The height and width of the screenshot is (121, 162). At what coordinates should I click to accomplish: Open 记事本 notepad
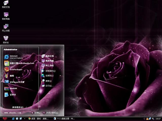click(10, 95)
